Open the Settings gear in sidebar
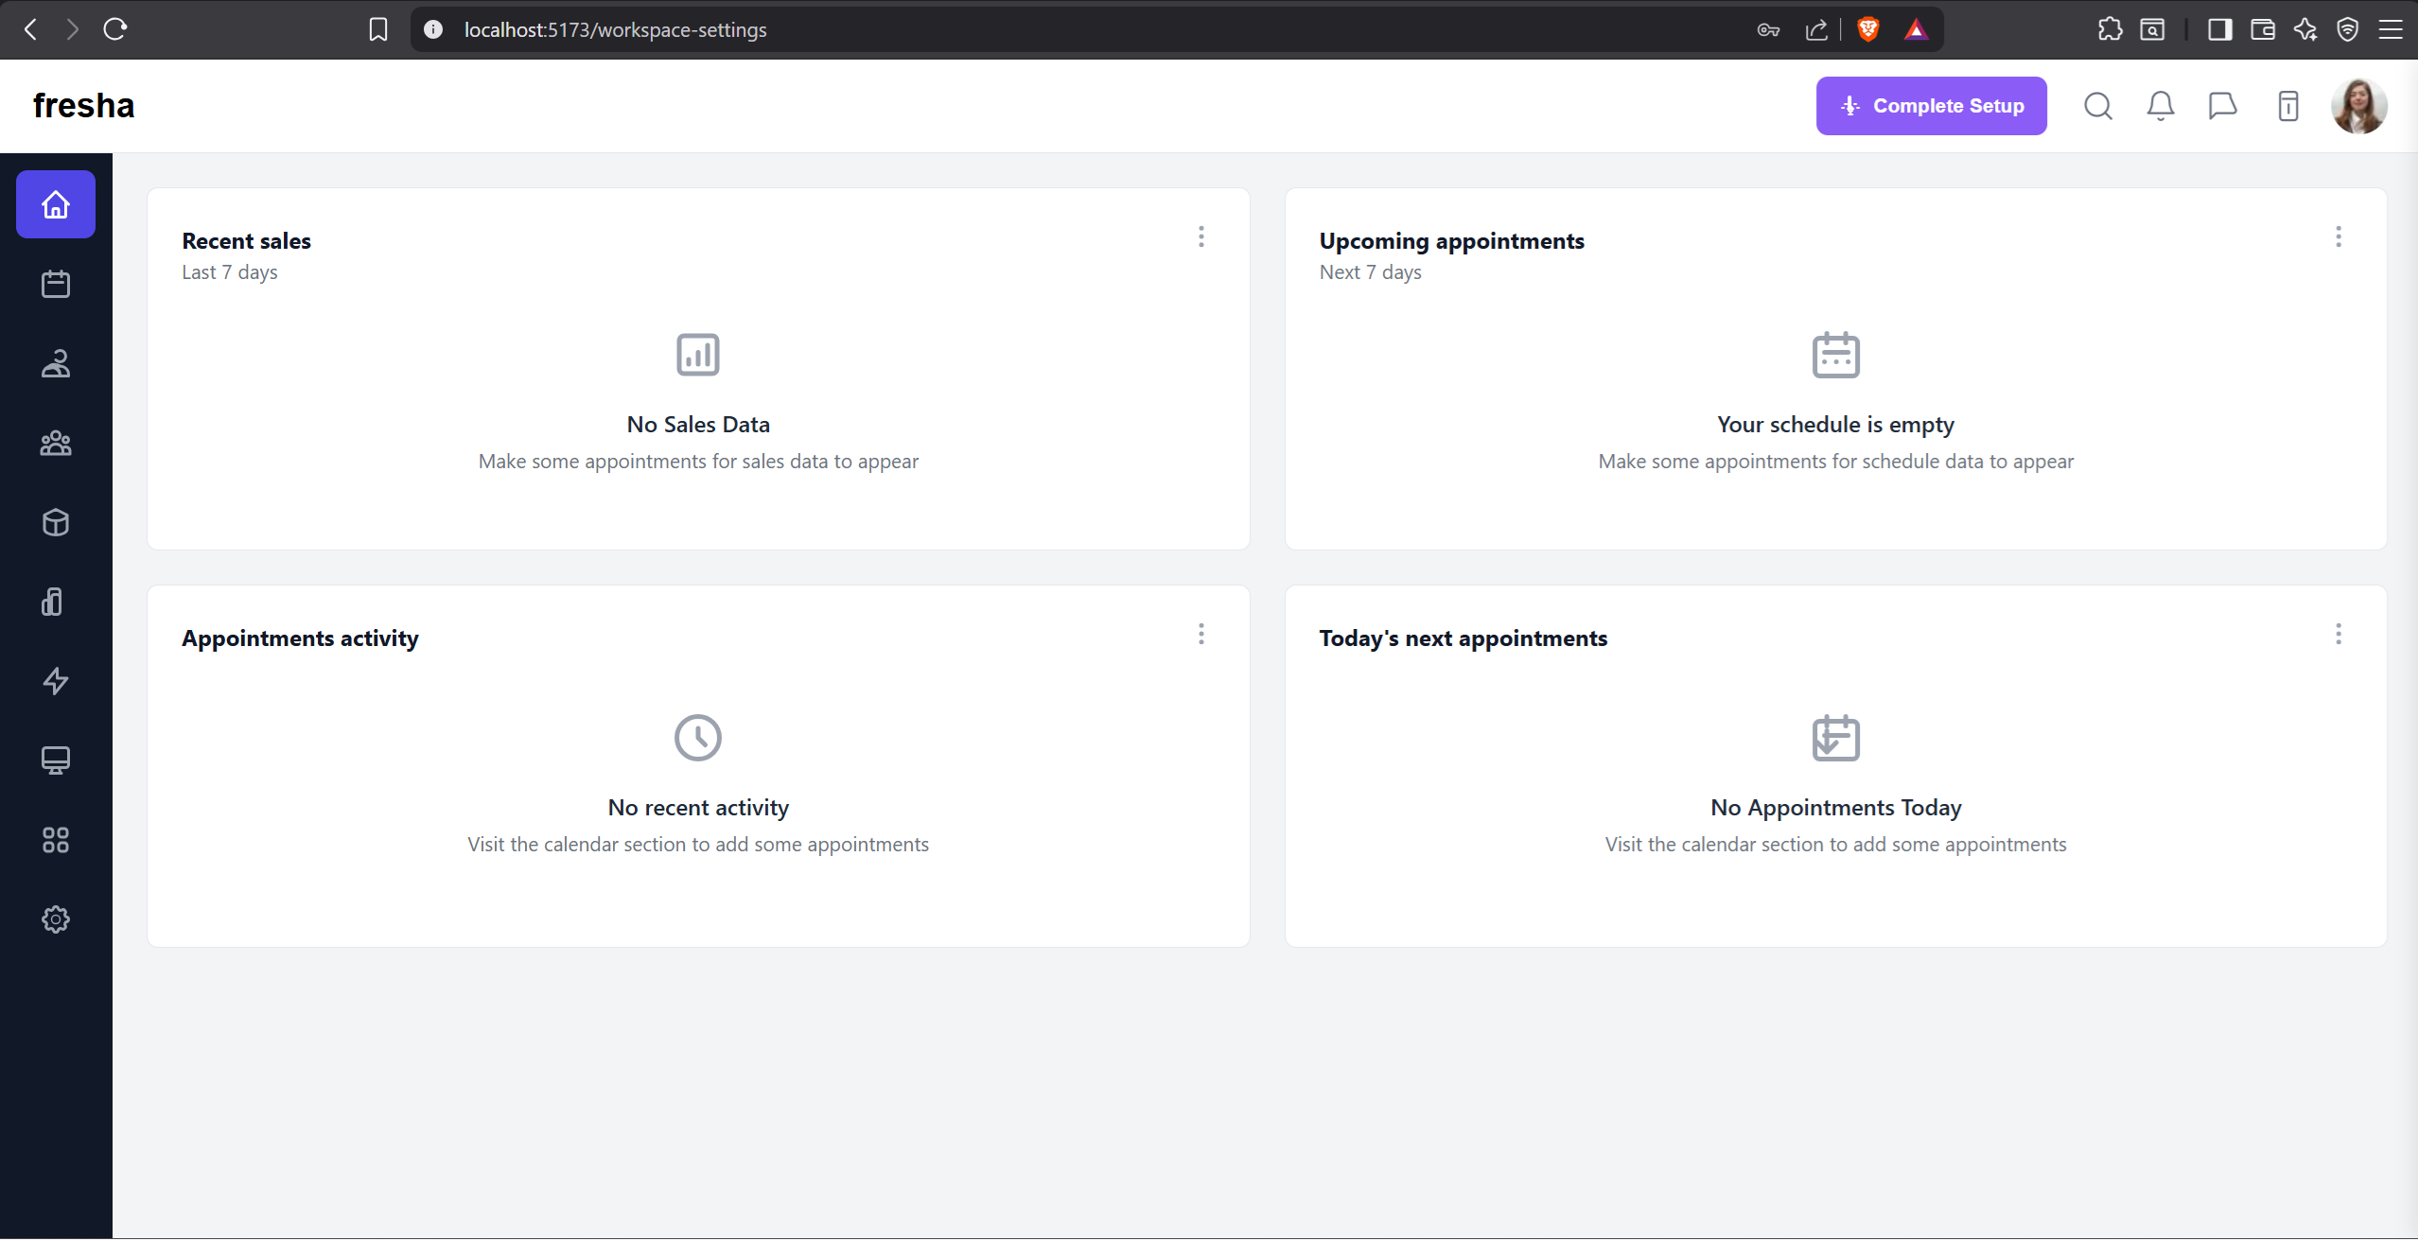2418x1241 pixels. [55, 919]
